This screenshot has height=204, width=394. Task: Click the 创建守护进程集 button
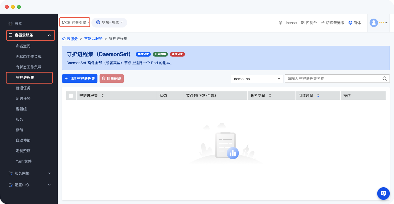80,79
